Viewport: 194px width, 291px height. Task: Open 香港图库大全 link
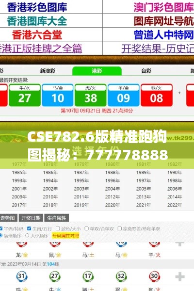pos(37,21)
